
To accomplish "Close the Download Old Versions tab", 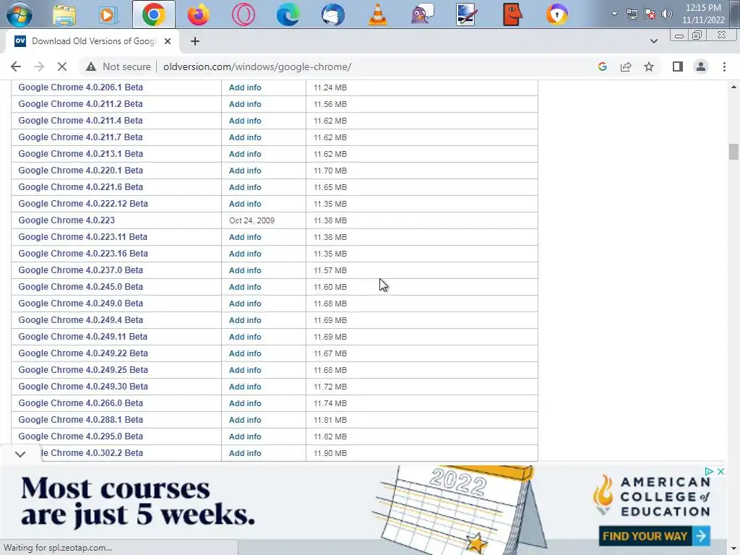I will tap(168, 41).
